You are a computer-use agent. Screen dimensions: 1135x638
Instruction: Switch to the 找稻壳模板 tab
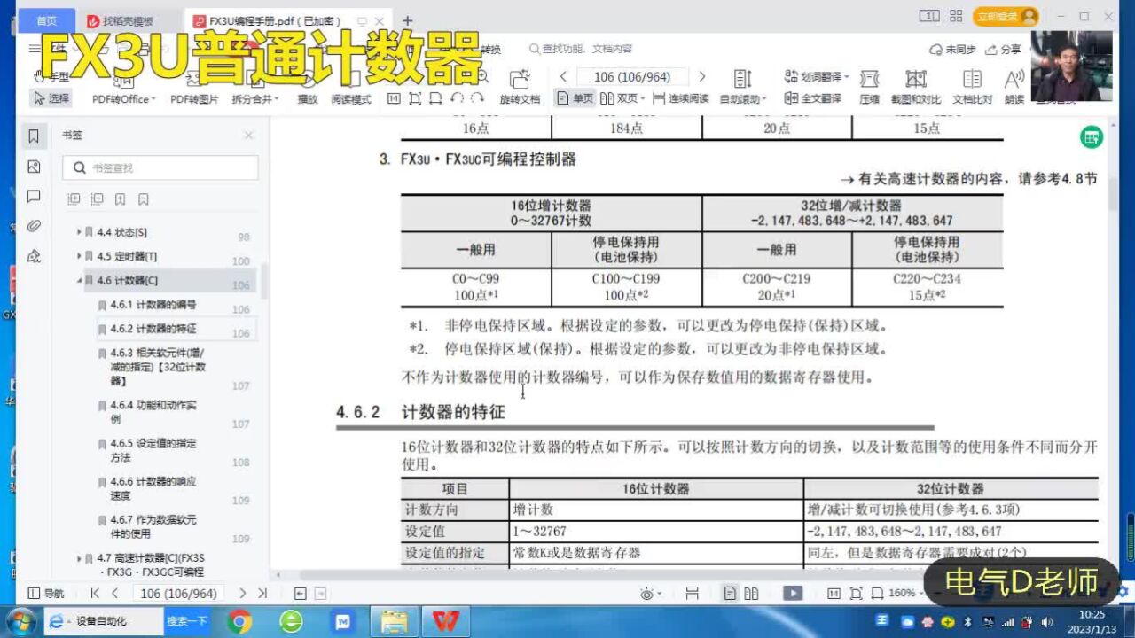pyautogui.click(x=127, y=20)
